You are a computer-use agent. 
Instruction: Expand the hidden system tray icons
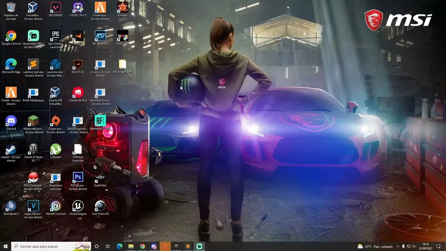(x=398, y=246)
